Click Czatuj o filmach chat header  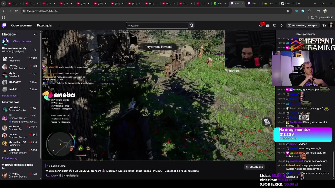305,34
